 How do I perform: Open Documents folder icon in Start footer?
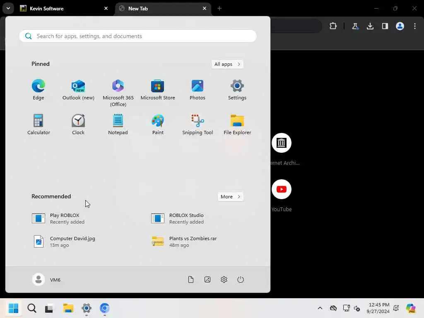tap(191, 279)
